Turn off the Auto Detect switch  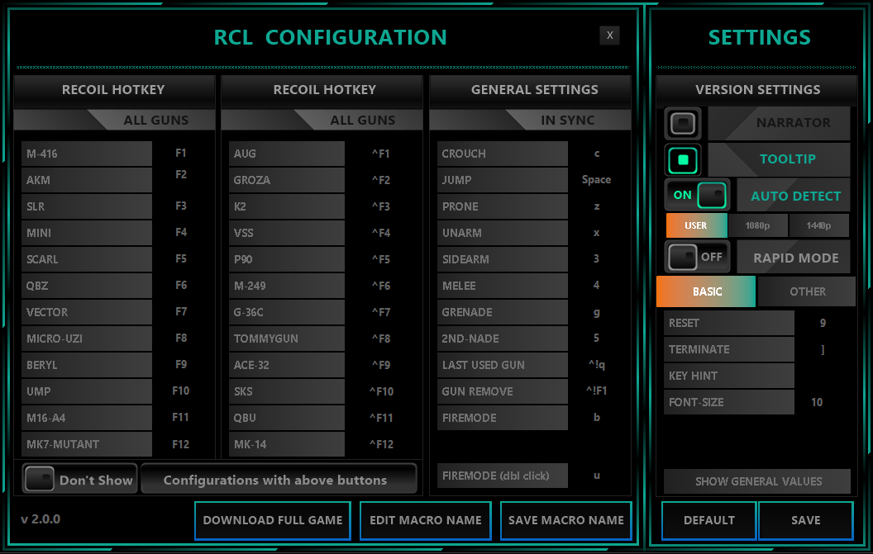tap(697, 196)
